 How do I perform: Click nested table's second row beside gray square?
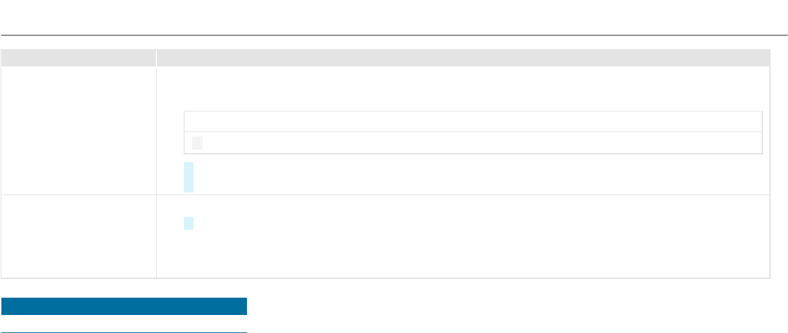click(480, 143)
